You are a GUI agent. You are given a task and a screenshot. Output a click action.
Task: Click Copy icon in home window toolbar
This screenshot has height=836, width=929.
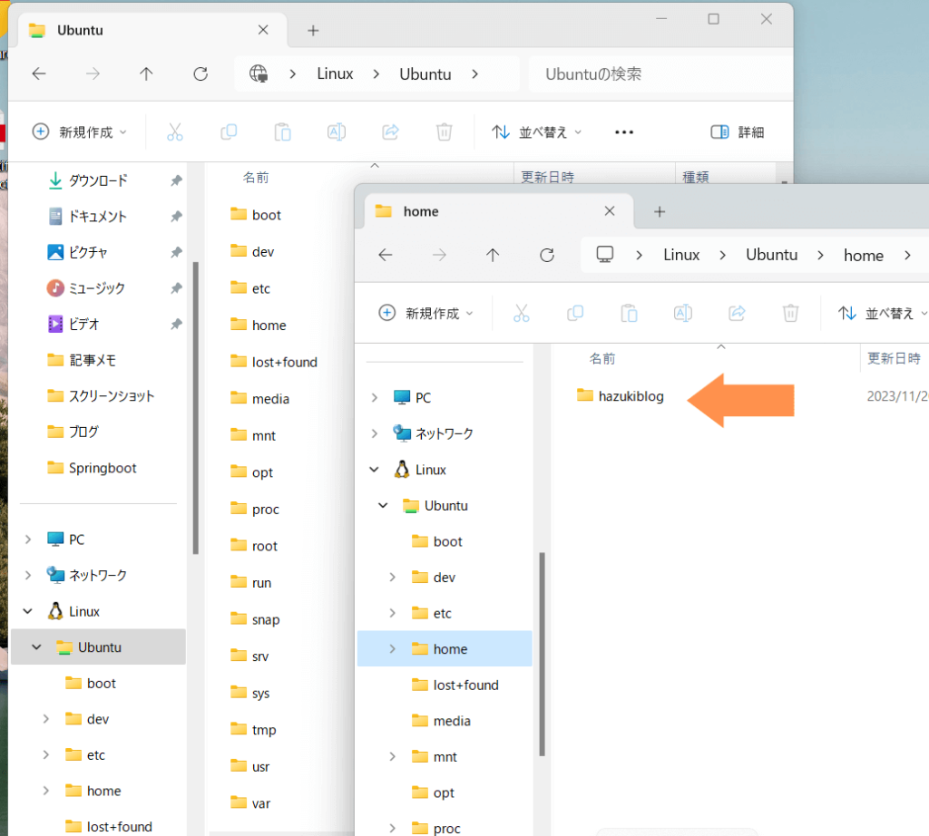tap(575, 313)
